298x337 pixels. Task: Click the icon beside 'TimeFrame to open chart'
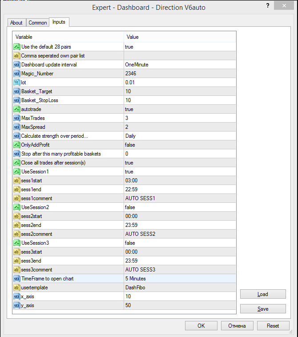(17, 279)
